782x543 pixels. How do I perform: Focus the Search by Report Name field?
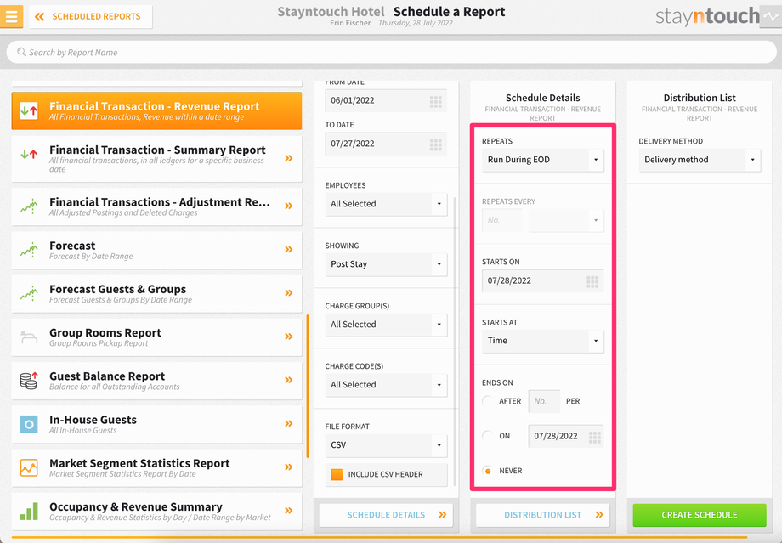pyautogui.click(x=391, y=52)
